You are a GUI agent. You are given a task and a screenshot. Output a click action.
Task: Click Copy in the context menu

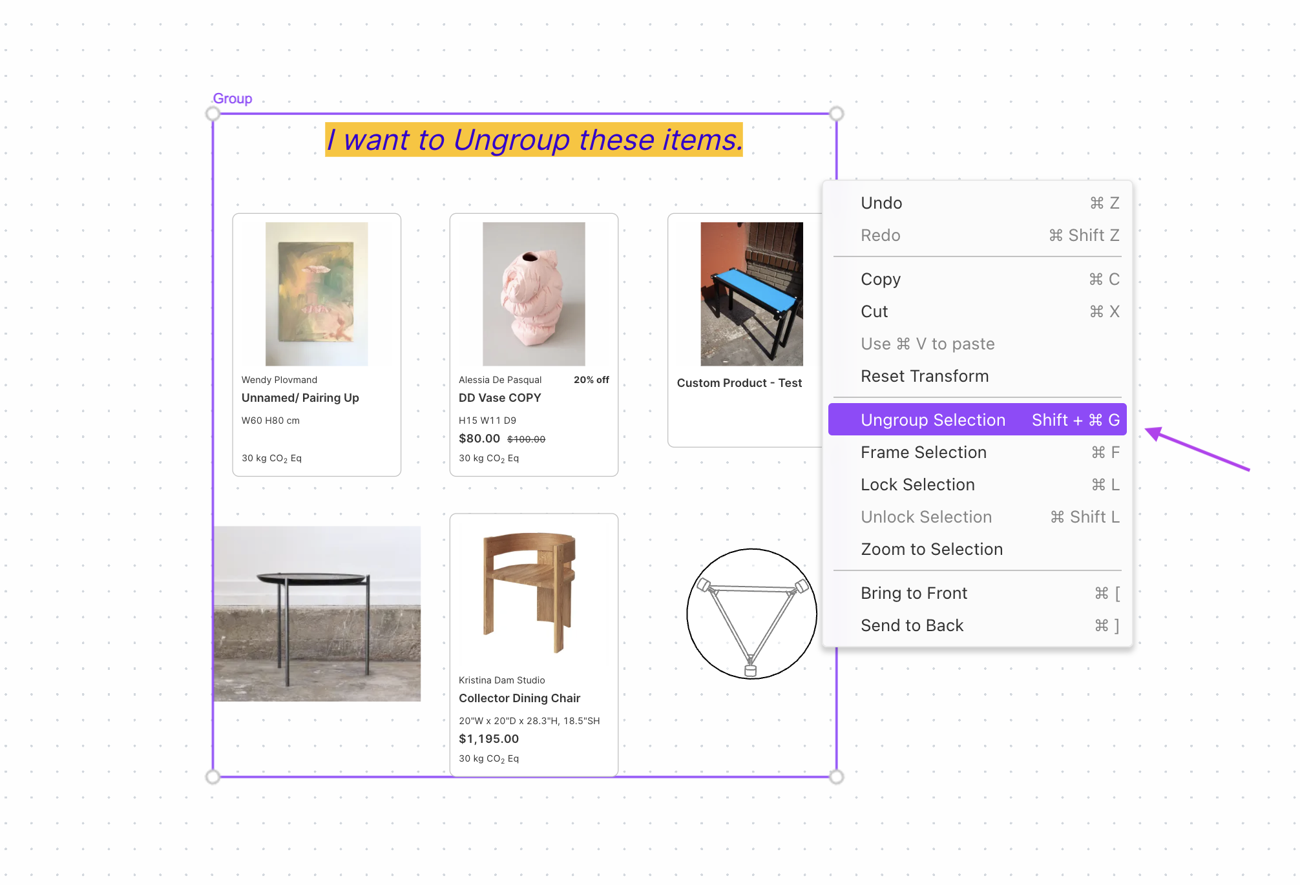pyautogui.click(x=977, y=279)
